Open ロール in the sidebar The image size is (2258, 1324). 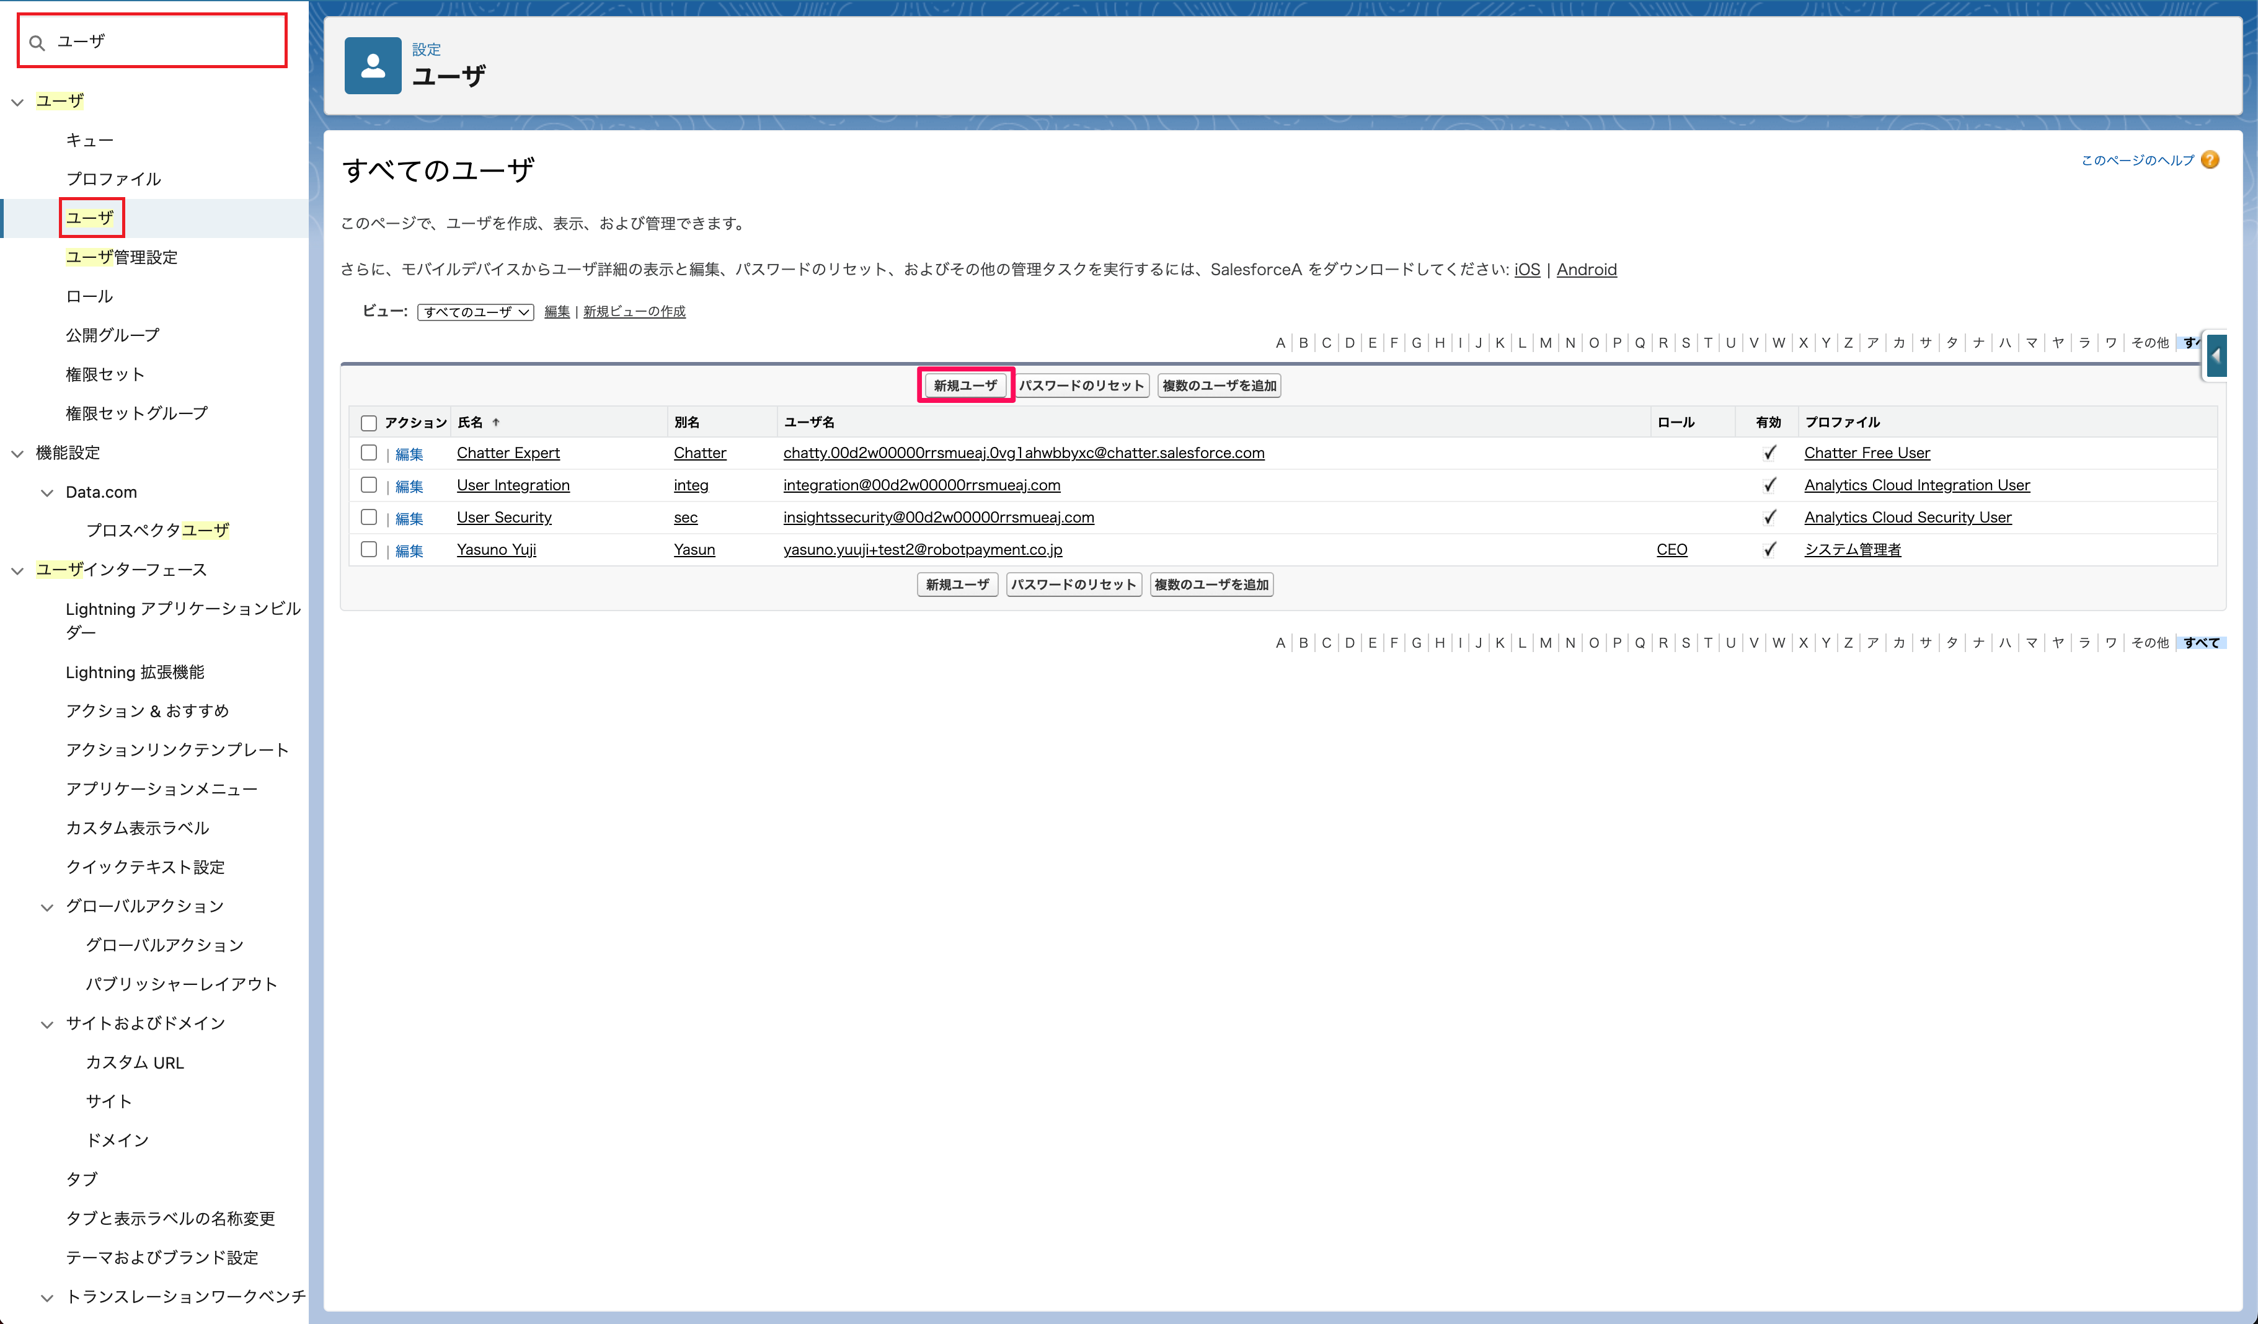90,296
